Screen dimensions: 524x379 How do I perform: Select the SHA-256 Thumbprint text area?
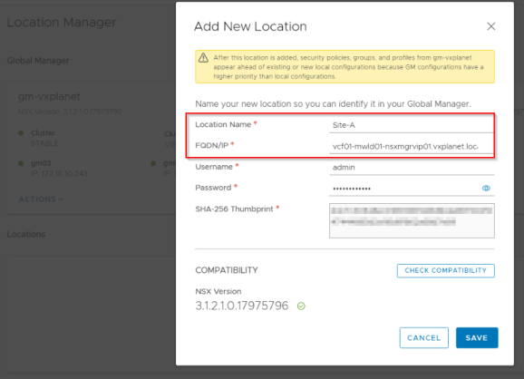click(x=412, y=220)
